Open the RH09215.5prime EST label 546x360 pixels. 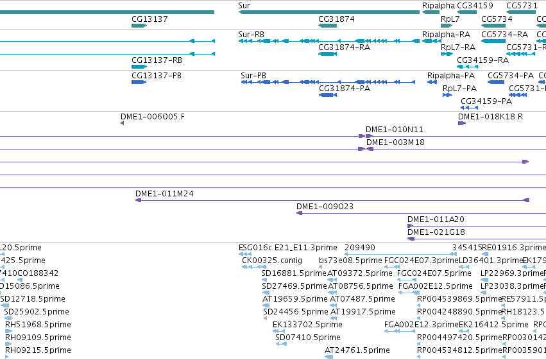click(38, 350)
